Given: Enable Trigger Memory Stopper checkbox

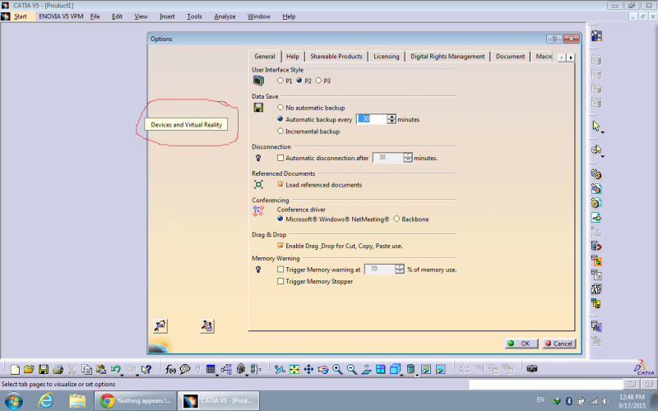Looking at the screenshot, I should point(280,281).
